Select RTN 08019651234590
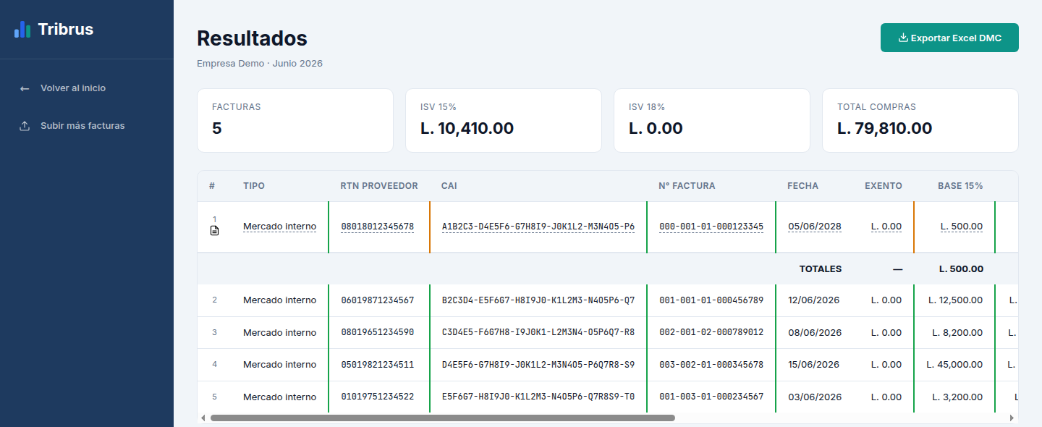 tap(378, 333)
